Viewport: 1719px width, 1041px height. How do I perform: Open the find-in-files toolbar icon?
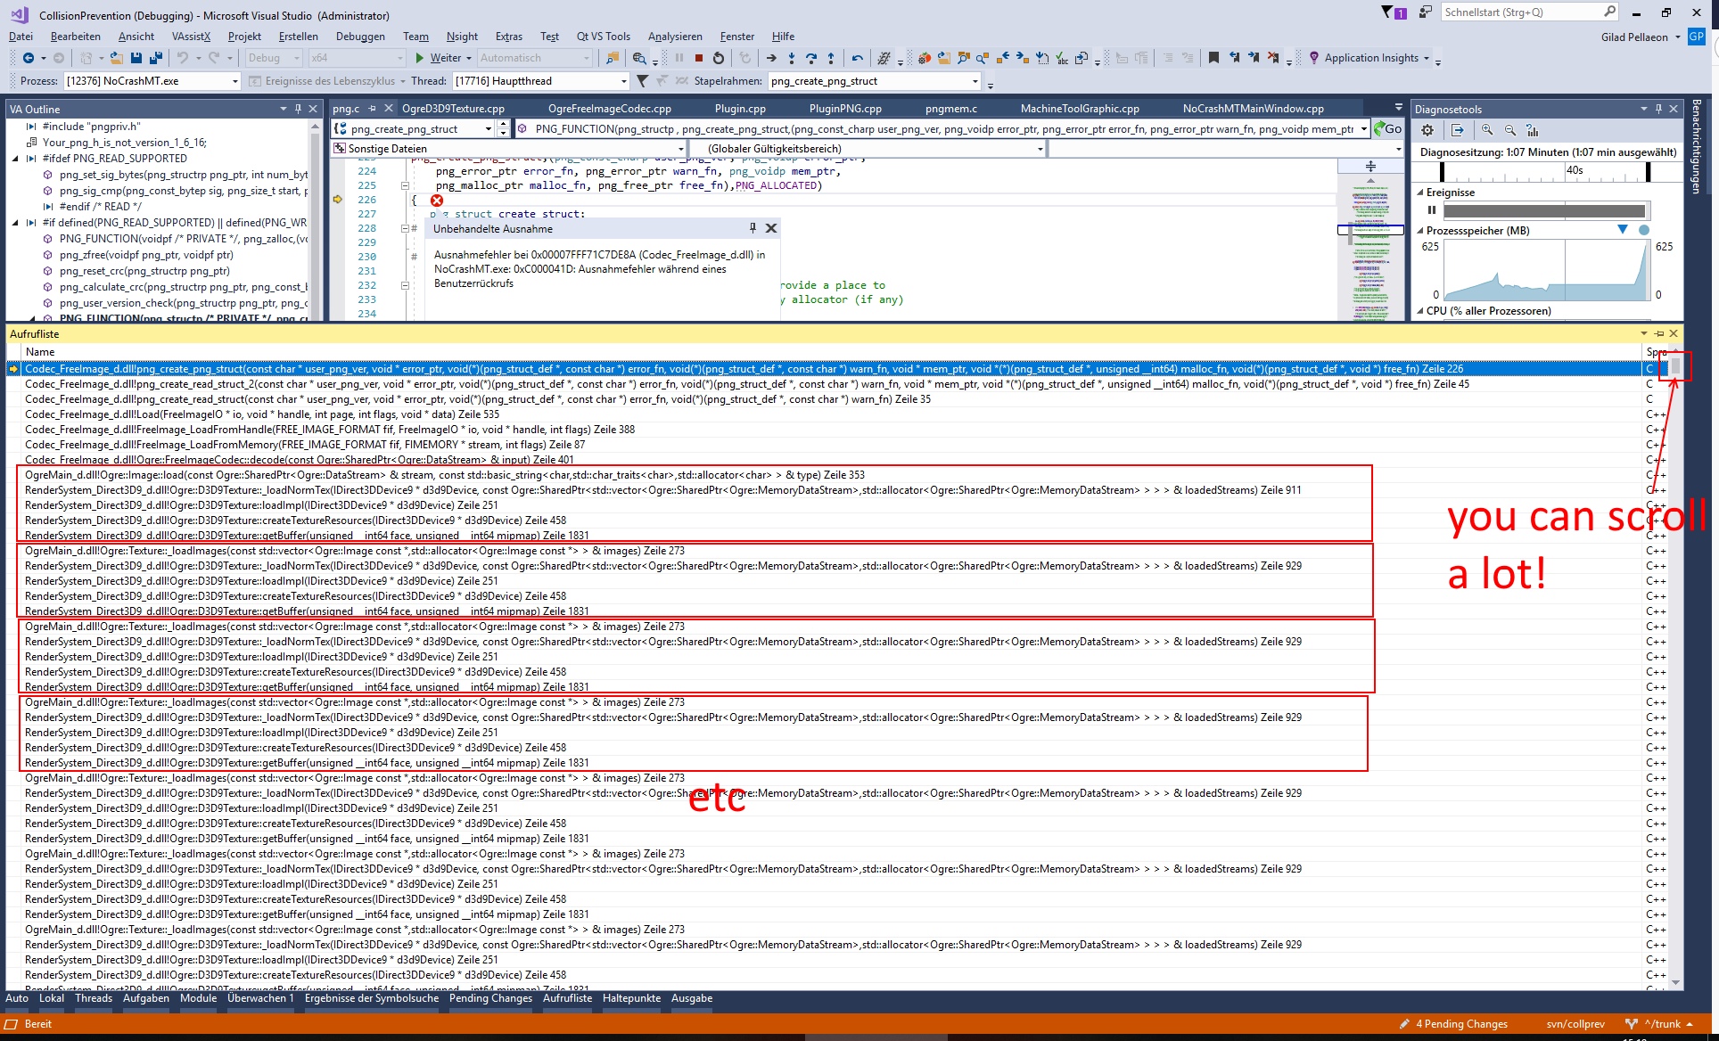612,58
